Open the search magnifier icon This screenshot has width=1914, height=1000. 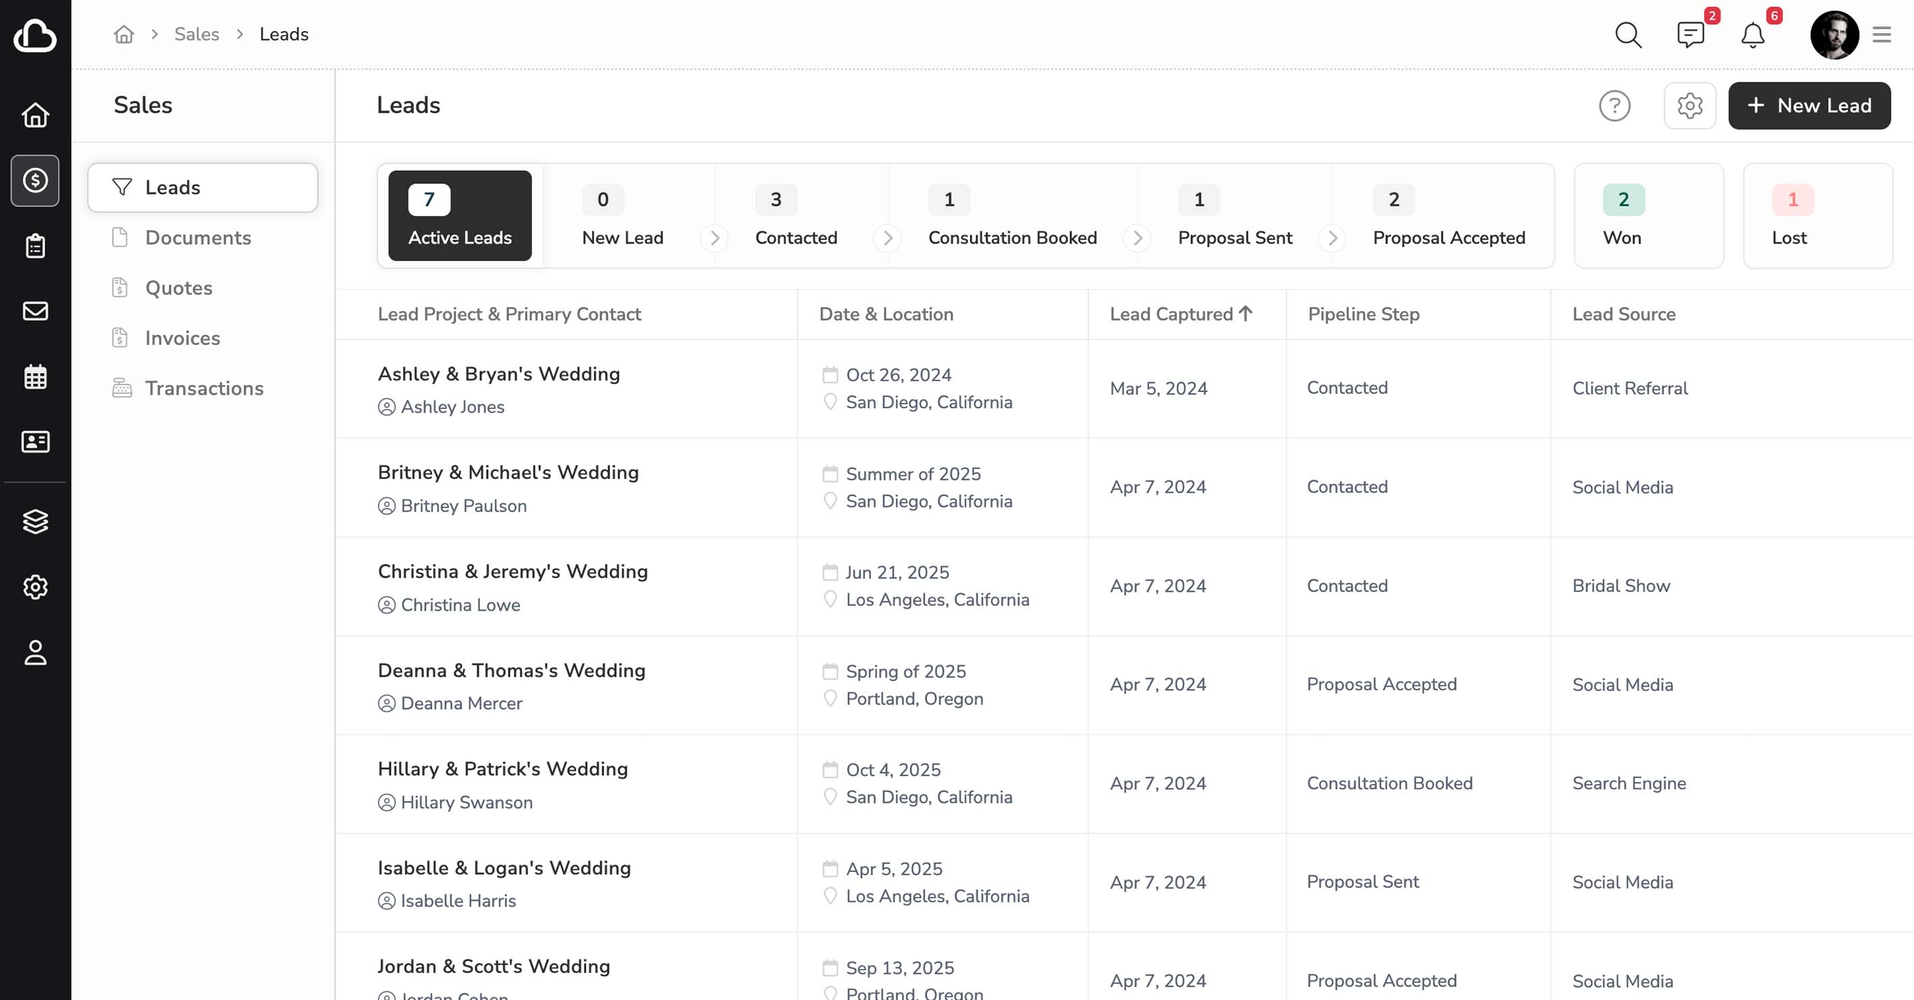pos(1627,35)
